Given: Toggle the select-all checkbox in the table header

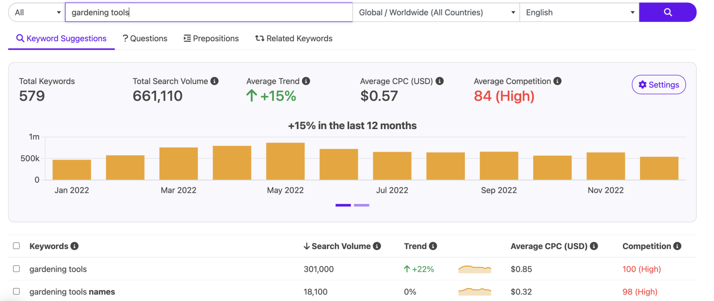Looking at the screenshot, I should (x=16, y=246).
